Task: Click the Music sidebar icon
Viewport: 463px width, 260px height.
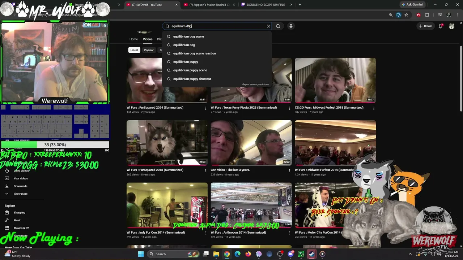Action: pyautogui.click(x=7, y=220)
